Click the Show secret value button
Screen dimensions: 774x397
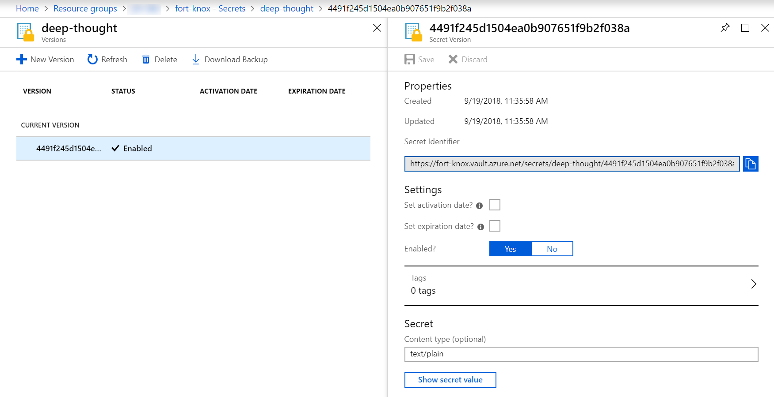(450, 380)
